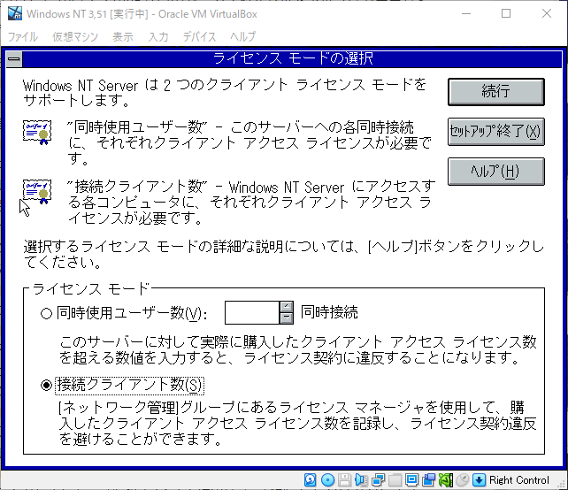Click the ライセンス モードの選択 title bar

tap(292, 59)
